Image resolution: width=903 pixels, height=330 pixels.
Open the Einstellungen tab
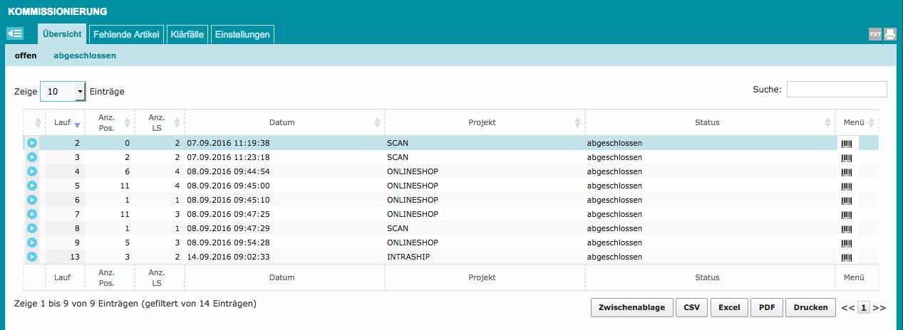pyautogui.click(x=242, y=34)
